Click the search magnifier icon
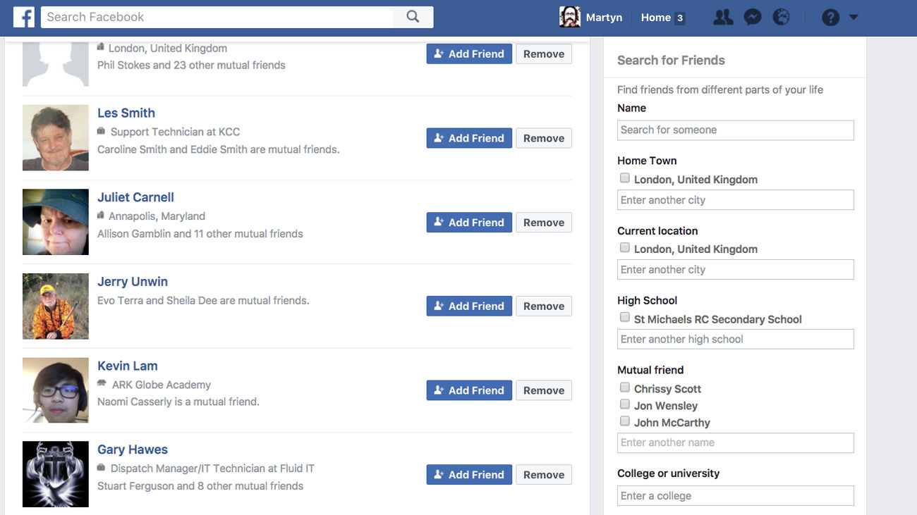This screenshot has height=515, width=917. (x=413, y=17)
